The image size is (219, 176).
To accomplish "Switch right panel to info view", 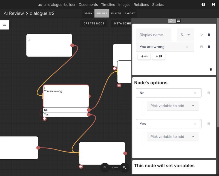I will point(171,21).
